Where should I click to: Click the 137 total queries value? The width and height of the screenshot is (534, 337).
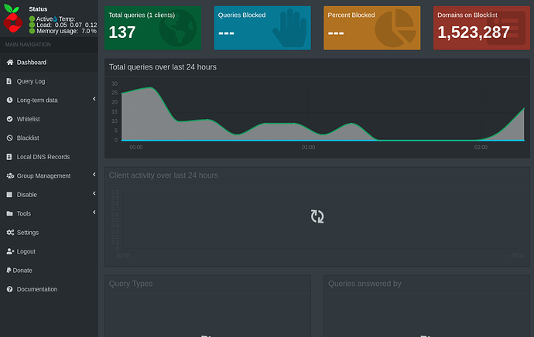click(122, 32)
